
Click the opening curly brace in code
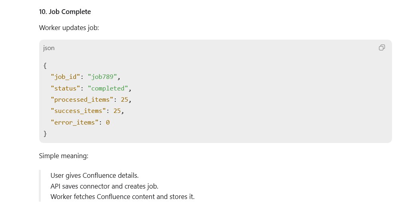click(x=45, y=65)
